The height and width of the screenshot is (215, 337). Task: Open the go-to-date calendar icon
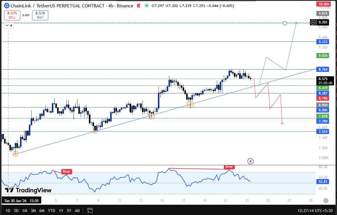tap(90, 211)
